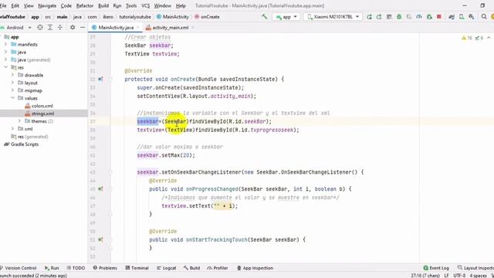Viewport: 494px width, 278px height.
Task: Open the Event Log
Action: 436,268
